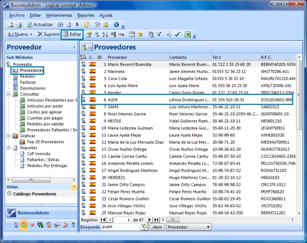Click the filter funnel icon
Image resolution: width=307 pixels, height=243 pixels.
click(x=158, y=34)
